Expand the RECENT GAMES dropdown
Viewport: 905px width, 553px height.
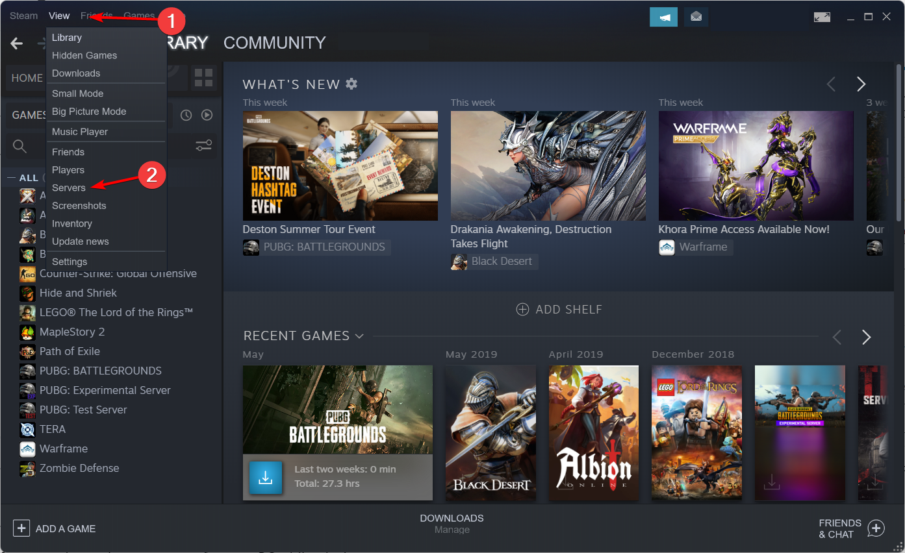360,336
